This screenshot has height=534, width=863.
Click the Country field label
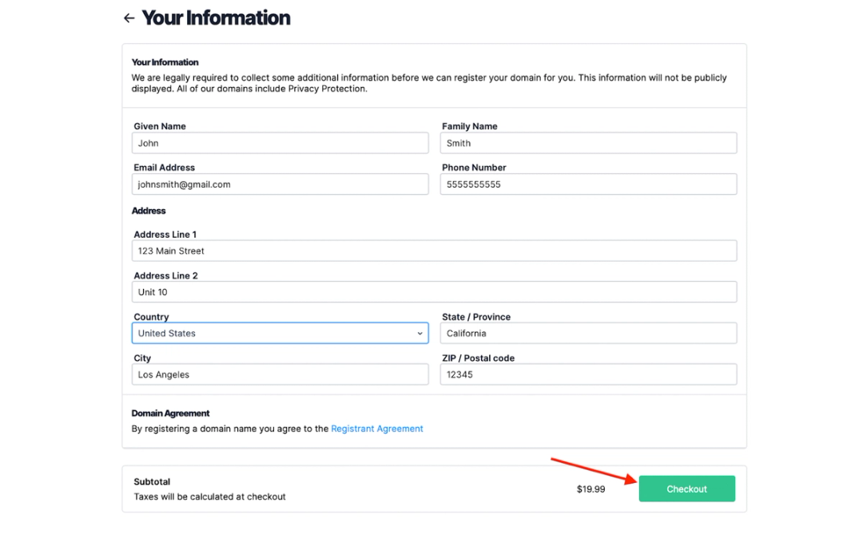point(151,317)
